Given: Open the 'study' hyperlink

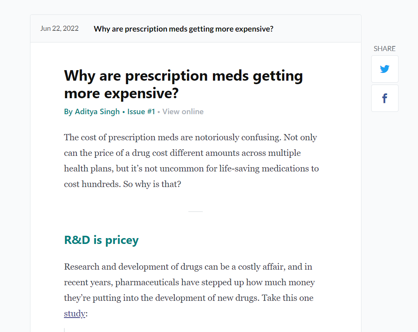Looking at the screenshot, I should pyautogui.click(x=74, y=314).
